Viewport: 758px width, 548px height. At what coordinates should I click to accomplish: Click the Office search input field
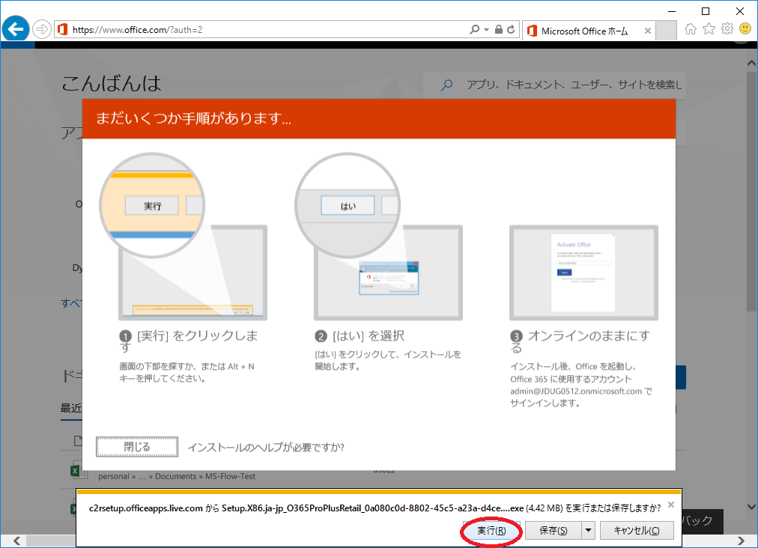tap(554, 85)
